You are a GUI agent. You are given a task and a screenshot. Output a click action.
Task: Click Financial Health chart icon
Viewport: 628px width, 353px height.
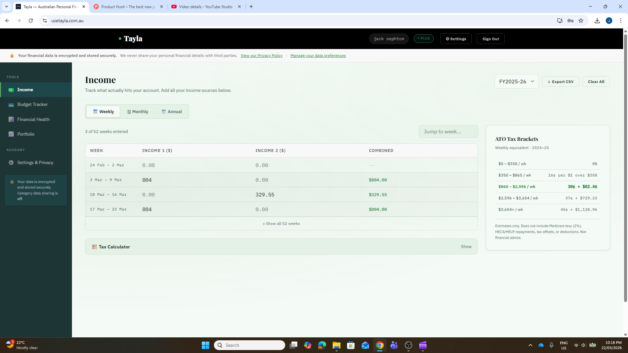coord(11,120)
